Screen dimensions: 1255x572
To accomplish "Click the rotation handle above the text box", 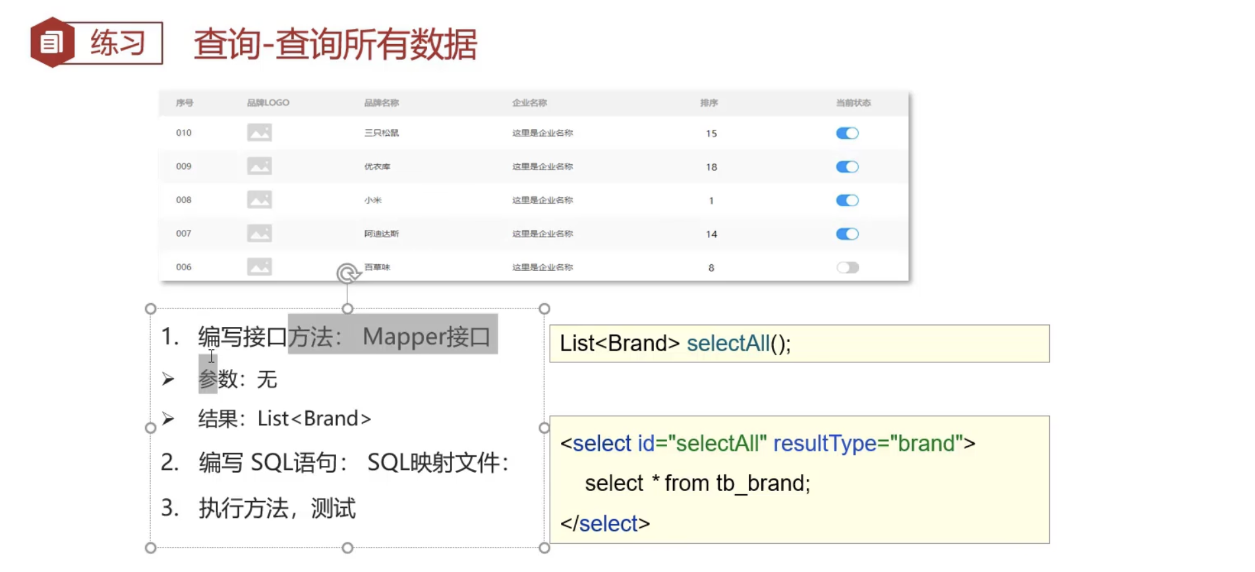I will pos(347,273).
